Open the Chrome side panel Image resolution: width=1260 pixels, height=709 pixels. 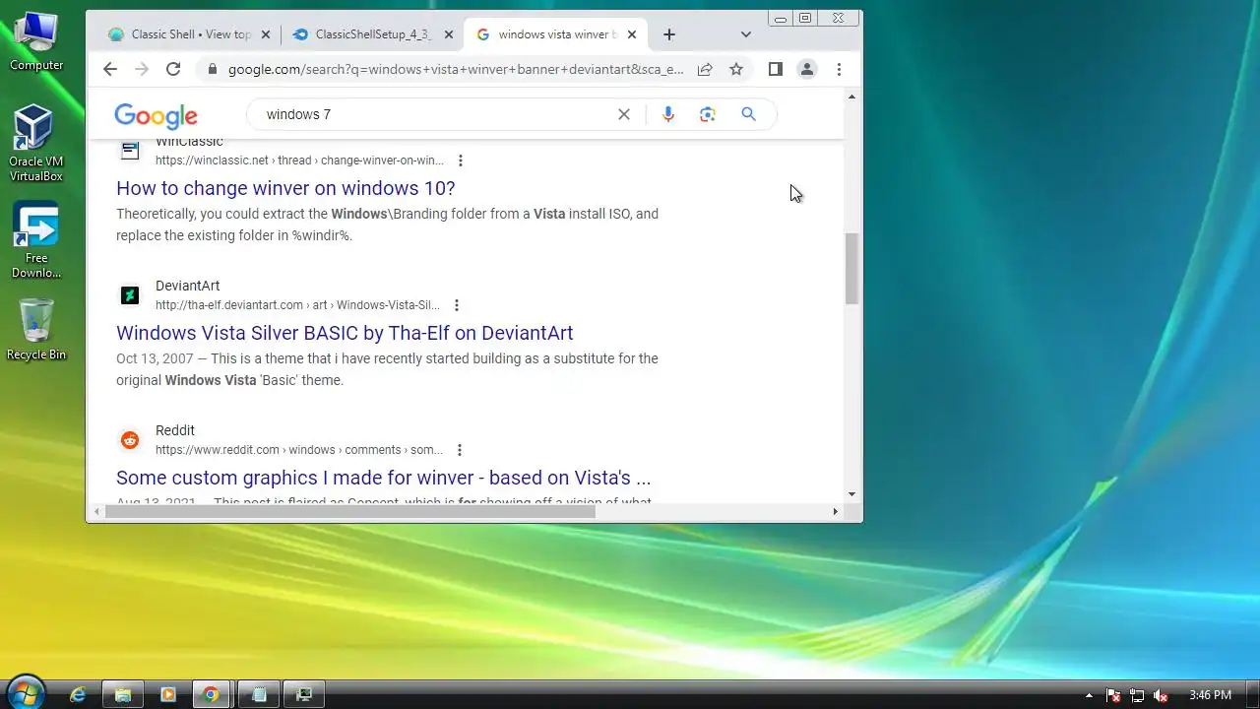(776, 69)
